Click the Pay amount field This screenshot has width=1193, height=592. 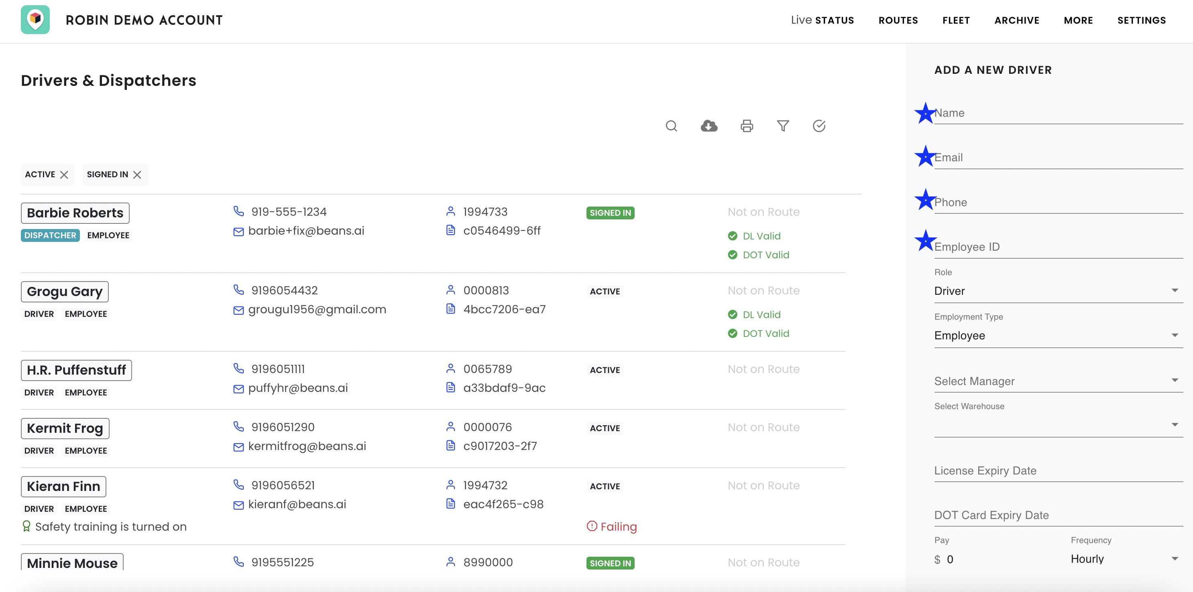[x=996, y=560]
